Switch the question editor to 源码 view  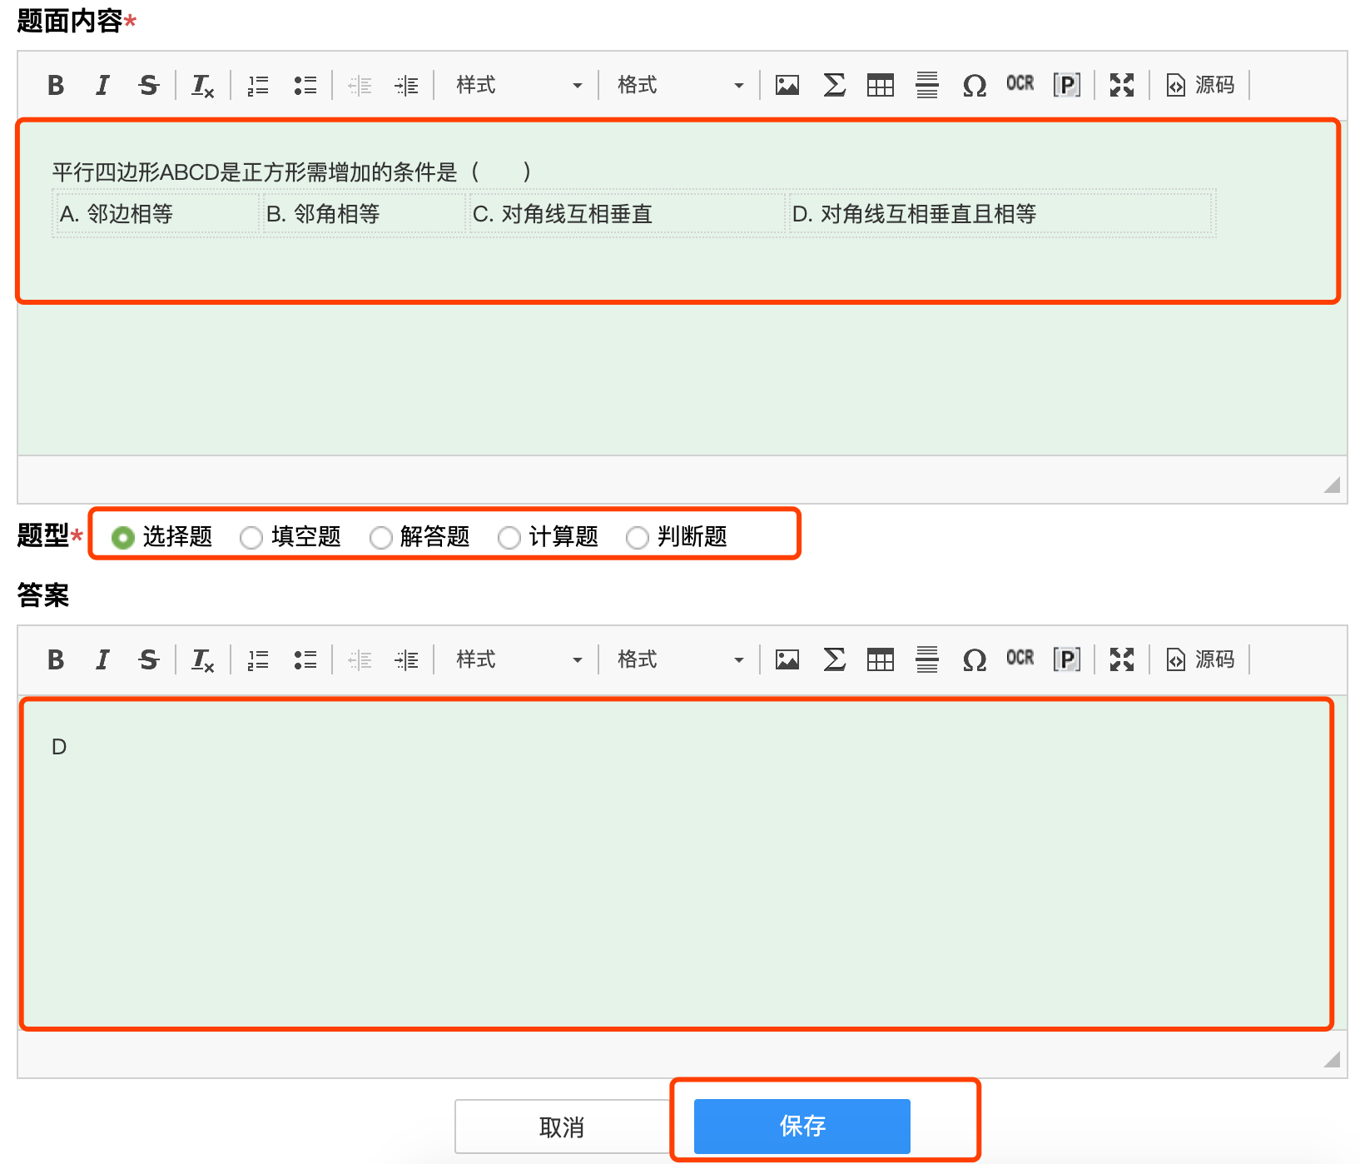tap(1200, 85)
